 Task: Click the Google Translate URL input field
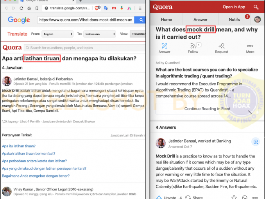pos(86,20)
